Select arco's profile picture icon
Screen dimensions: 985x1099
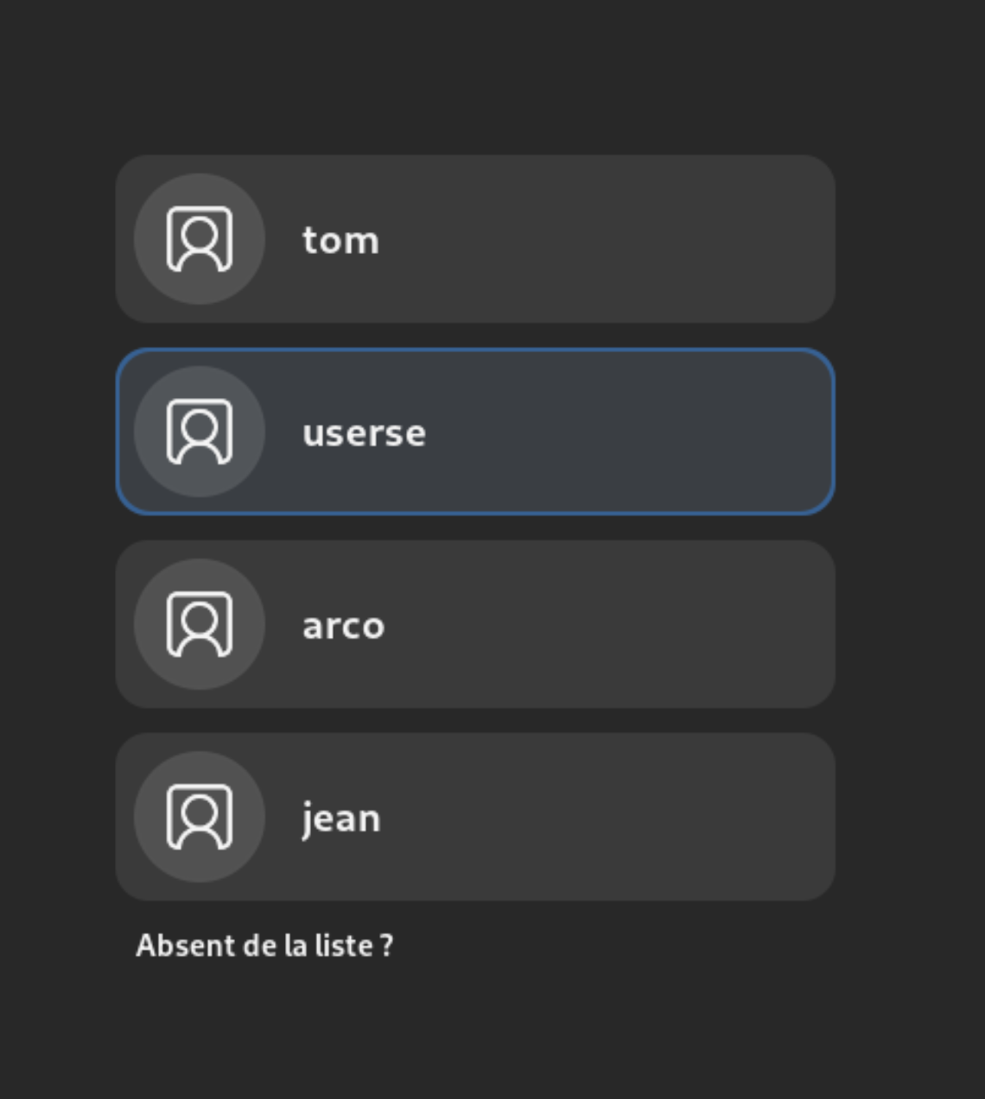(x=200, y=624)
